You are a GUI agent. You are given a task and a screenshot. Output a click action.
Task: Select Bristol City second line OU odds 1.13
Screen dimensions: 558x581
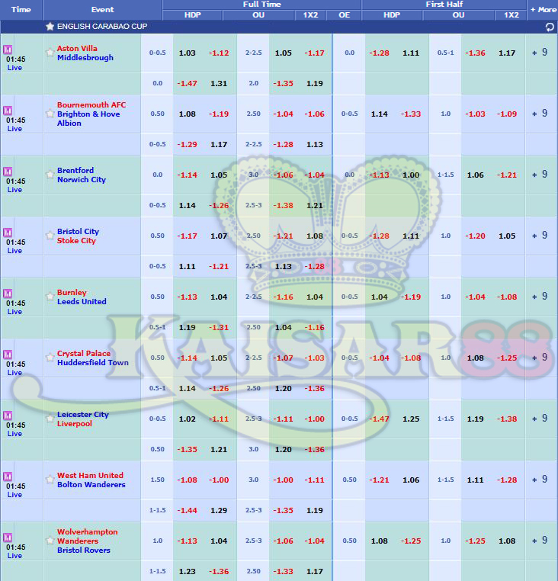[x=283, y=267]
